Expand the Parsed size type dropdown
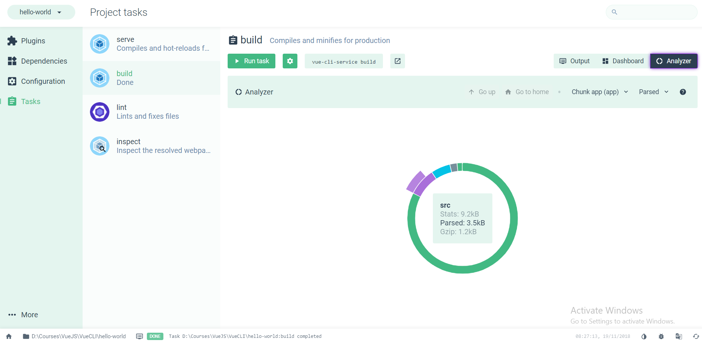Screen dimensions: 702x343 point(653,92)
